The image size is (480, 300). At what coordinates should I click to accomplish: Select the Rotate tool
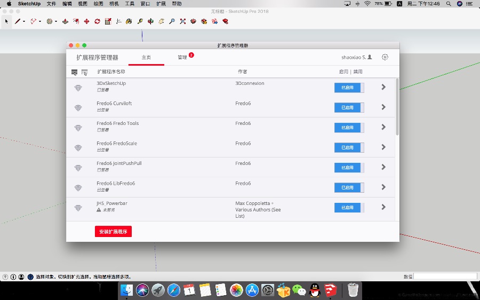98,21
